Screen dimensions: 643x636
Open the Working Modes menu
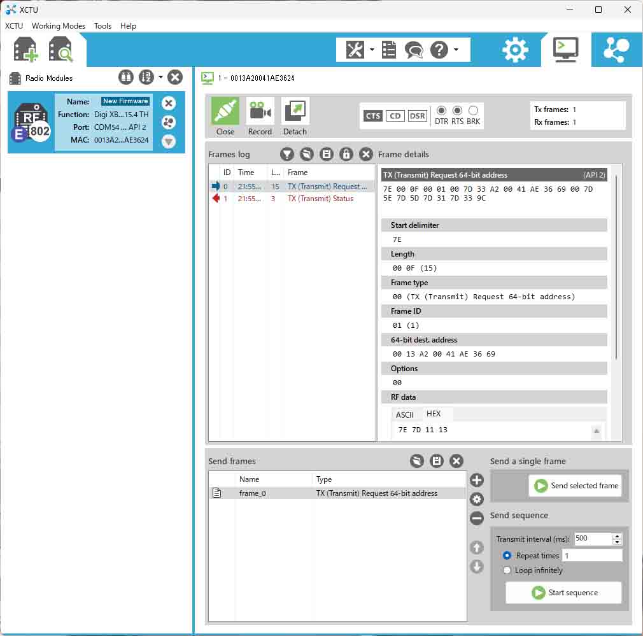tap(59, 26)
